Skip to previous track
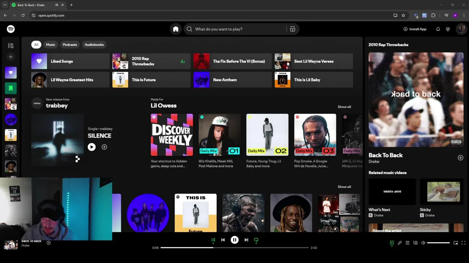Image resolution: width=469 pixels, height=263 pixels. tap(223, 240)
